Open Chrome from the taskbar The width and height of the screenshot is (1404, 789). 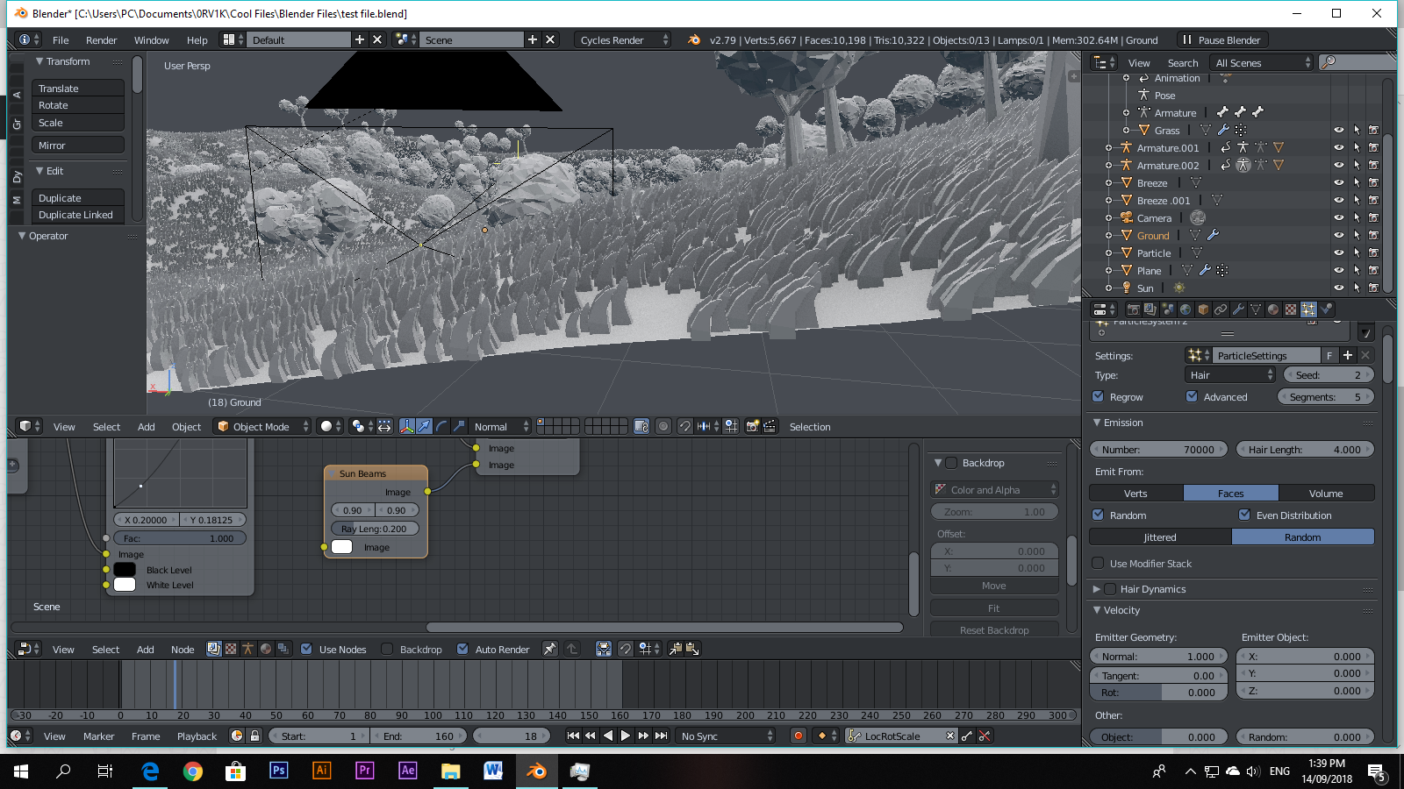coord(193,771)
